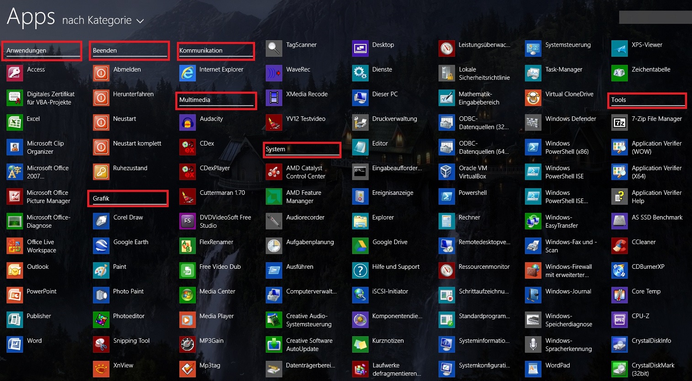The height and width of the screenshot is (381, 692).
Task: Launch XPS-Viewer icon
Action: point(619,48)
